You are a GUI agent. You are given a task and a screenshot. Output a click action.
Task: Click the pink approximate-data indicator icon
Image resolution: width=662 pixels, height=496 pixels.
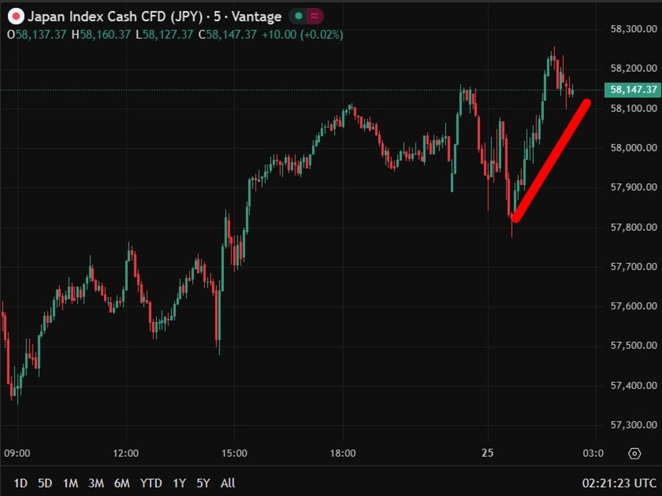pos(314,16)
